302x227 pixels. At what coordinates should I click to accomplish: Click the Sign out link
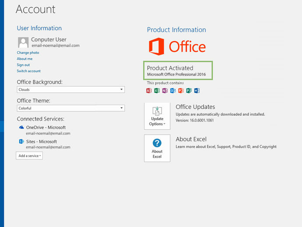coord(23,65)
